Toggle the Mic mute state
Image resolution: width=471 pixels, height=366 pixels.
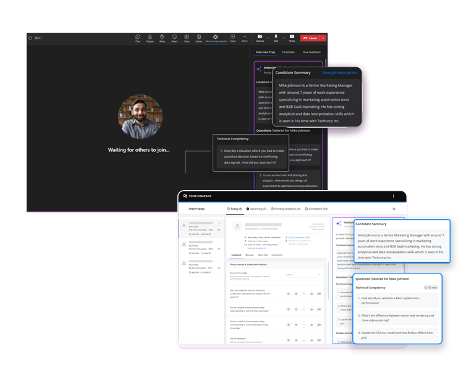point(276,38)
